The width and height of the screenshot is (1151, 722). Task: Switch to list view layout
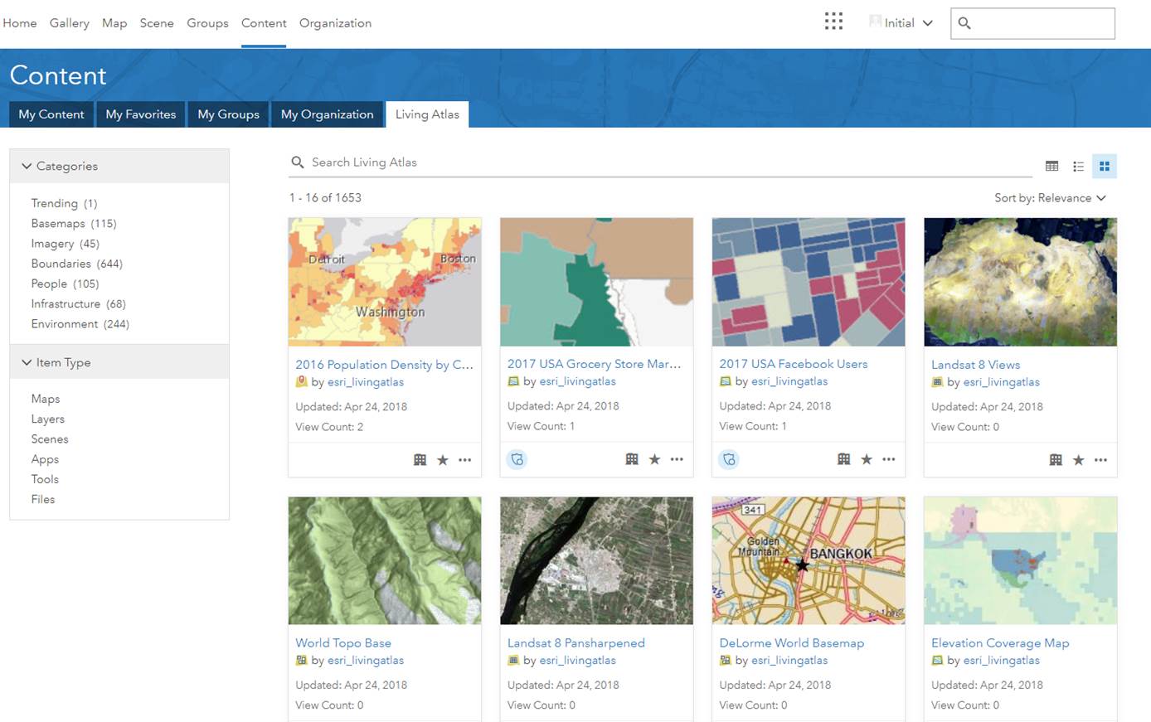[x=1078, y=167]
